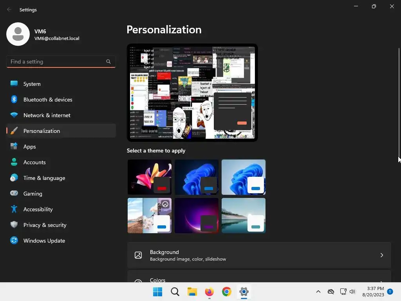Open Background image, color, slideshow settings
Image resolution: width=401 pixels, height=301 pixels.
point(259,255)
